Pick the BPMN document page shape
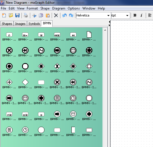Screen dimensions: 153x147 coord(89,34)
